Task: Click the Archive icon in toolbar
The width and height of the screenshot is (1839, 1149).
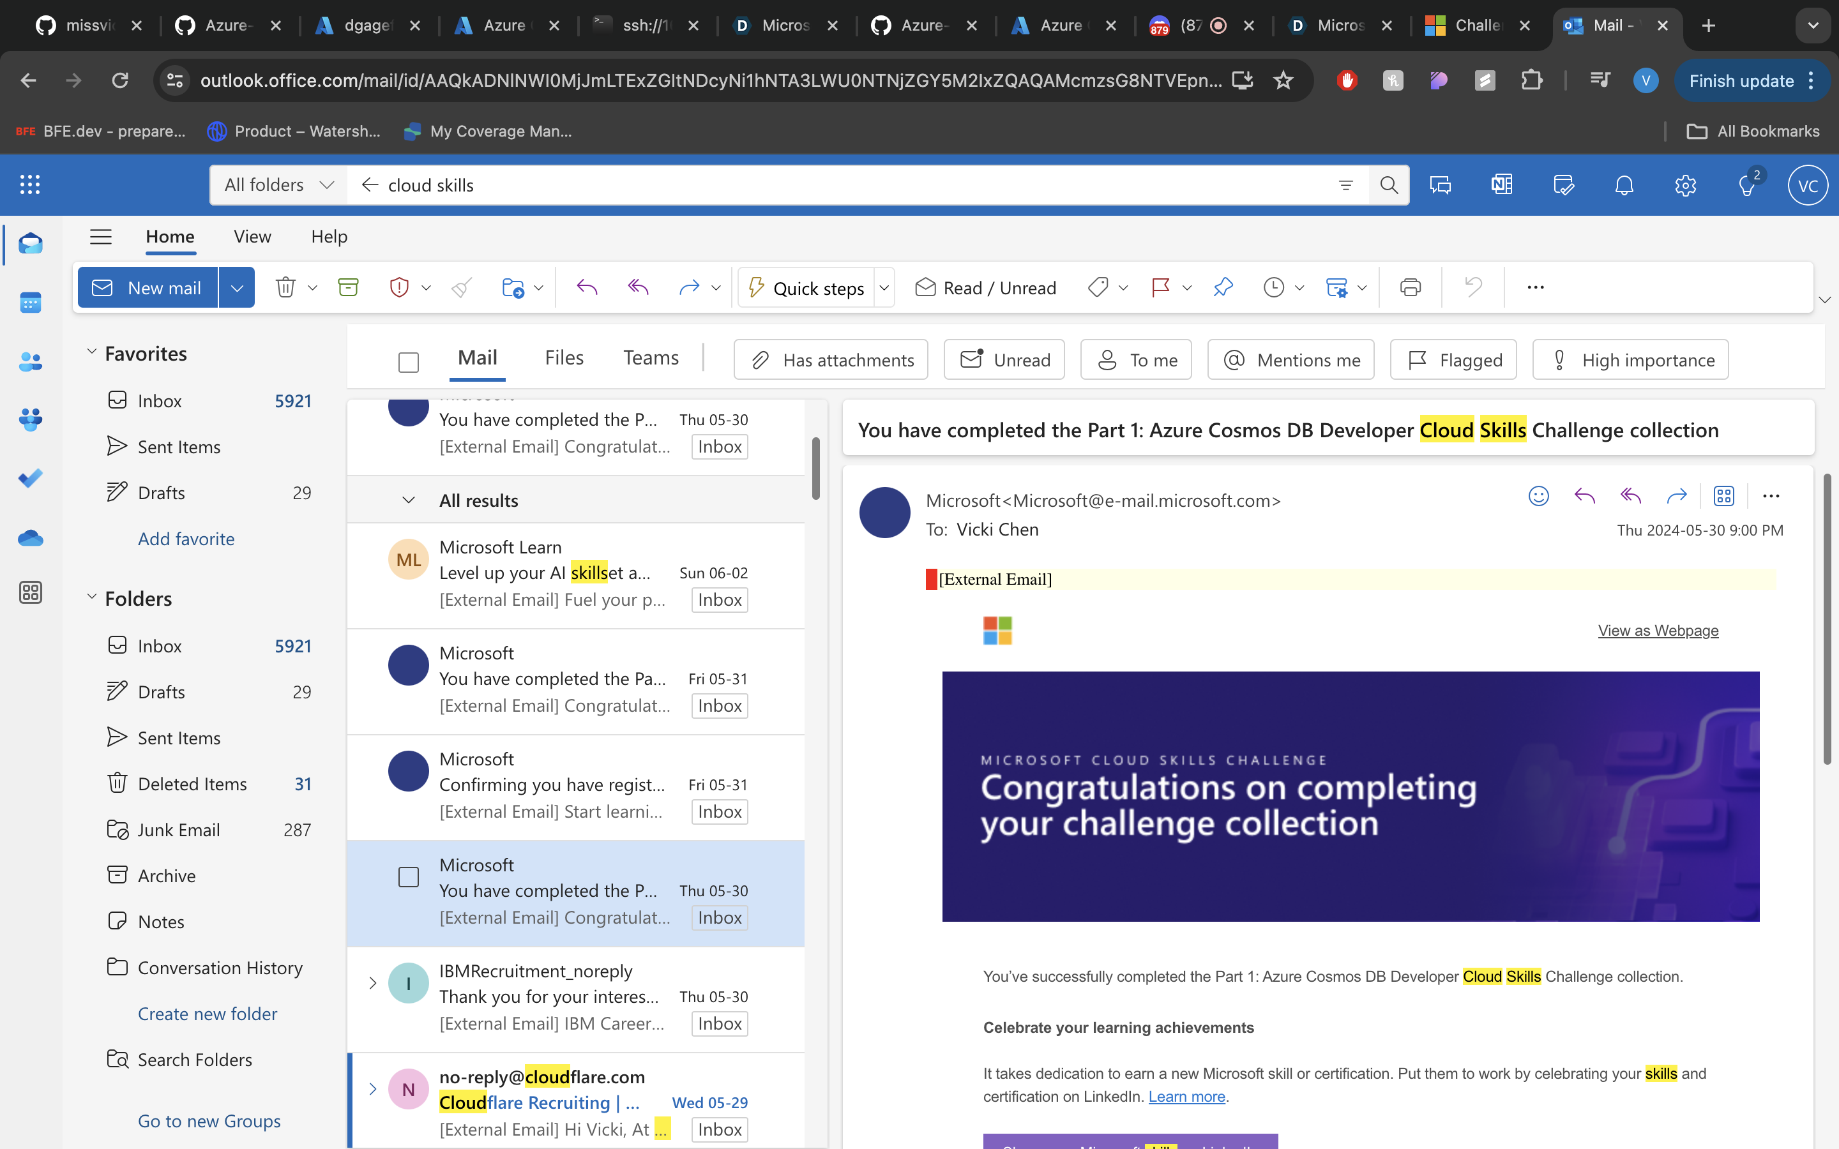Action: pos(348,287)
